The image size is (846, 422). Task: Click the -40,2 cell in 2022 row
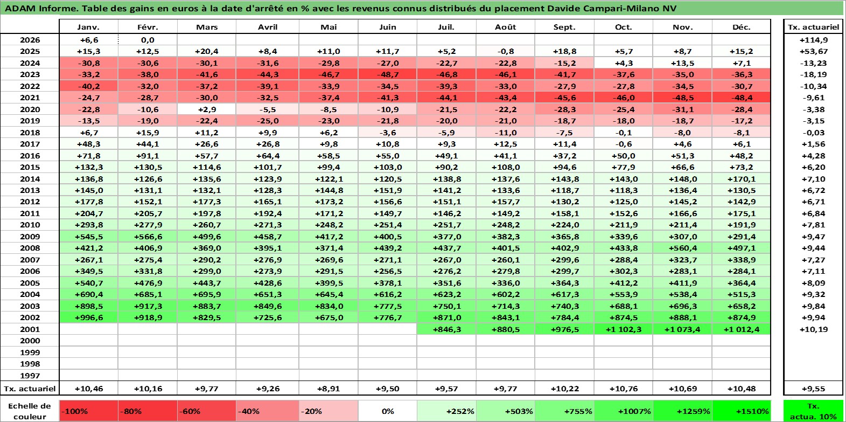click(88, 86)
